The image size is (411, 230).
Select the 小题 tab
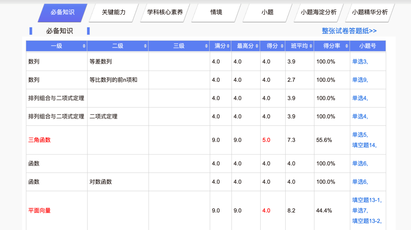(268, 13)
